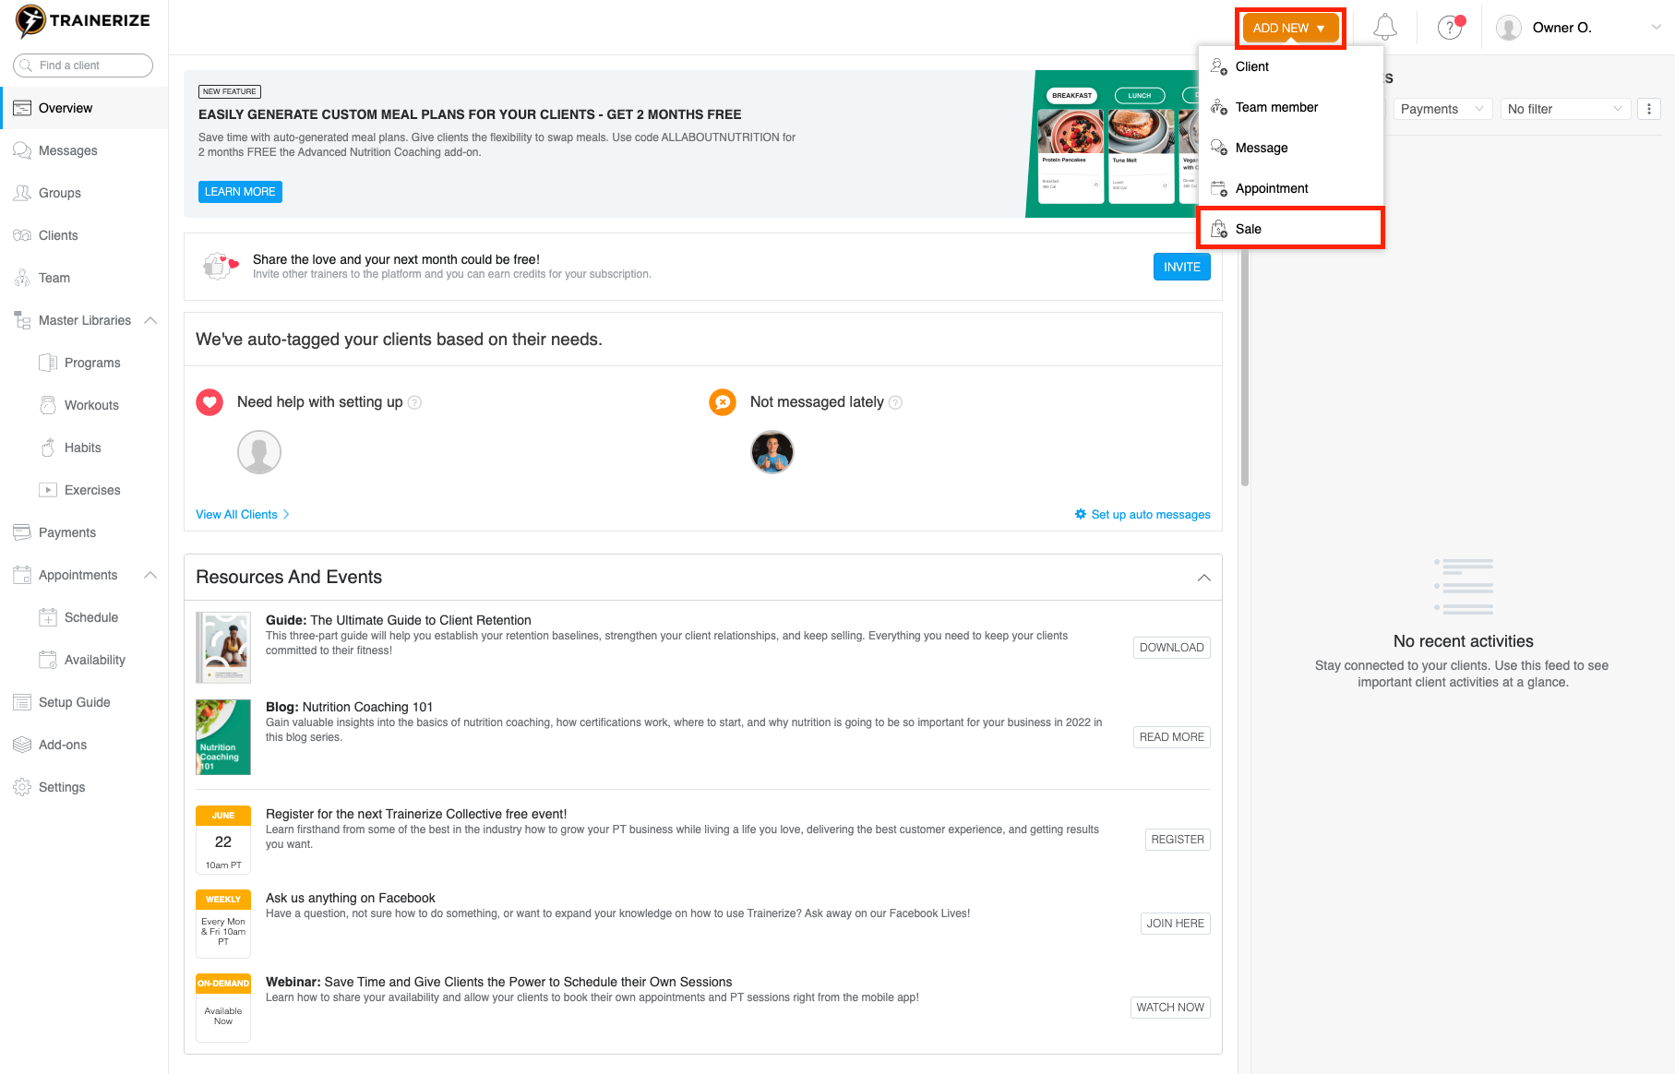Screen dimensions: 1675x1074
Task: Open the help question mark icon
Action: tap(1451, 28)
